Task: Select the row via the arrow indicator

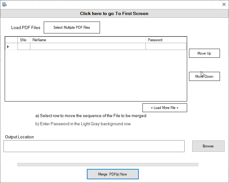Action: pyautogui.click(x=11, y=47)
